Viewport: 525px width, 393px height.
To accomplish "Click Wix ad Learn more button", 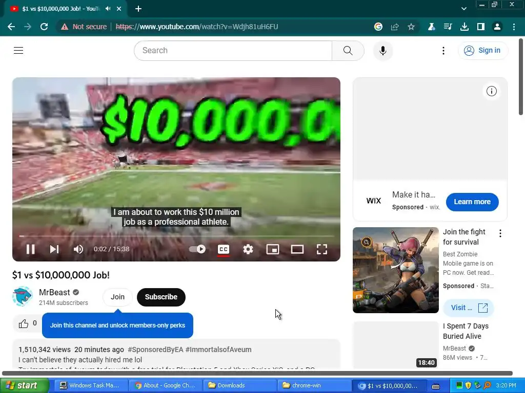I will (x=472, y=202).
